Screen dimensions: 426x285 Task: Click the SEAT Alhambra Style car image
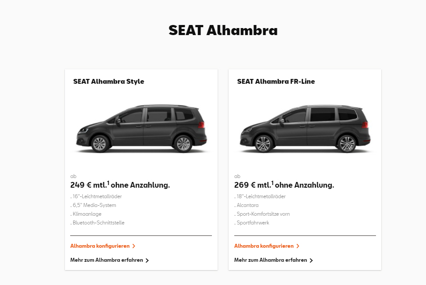(141, 128)
